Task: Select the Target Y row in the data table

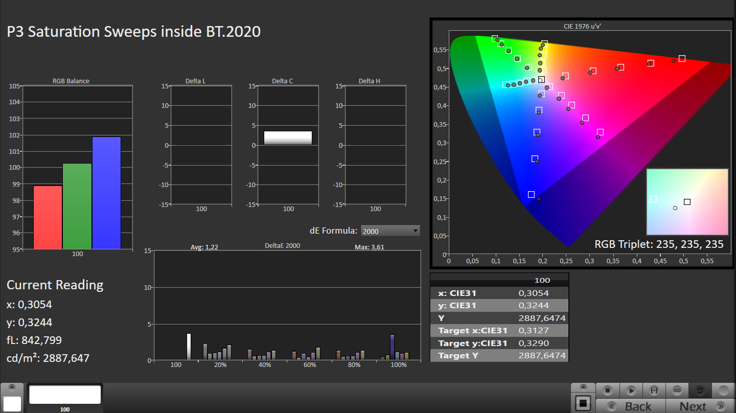Action: [x=499, y=355]
